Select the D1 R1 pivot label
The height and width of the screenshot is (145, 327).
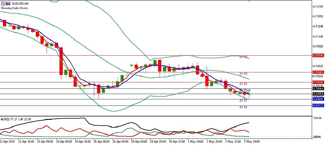(x=243, y=84)
